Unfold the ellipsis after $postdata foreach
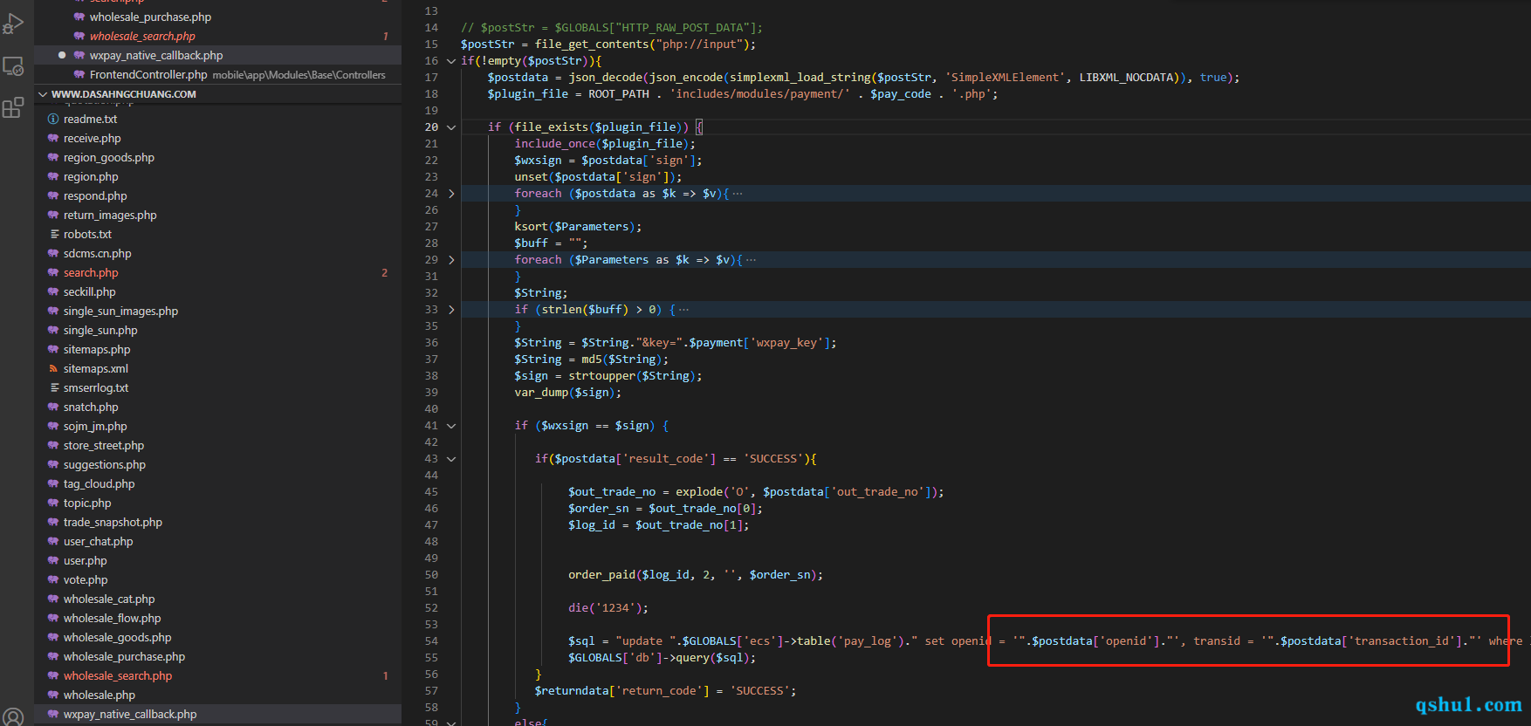This screenshot has width=1531, height=726. [x=738, y=194]
